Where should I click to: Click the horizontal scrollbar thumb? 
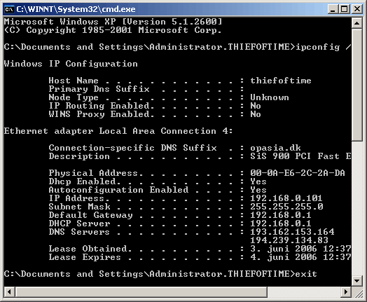point(141,291)
